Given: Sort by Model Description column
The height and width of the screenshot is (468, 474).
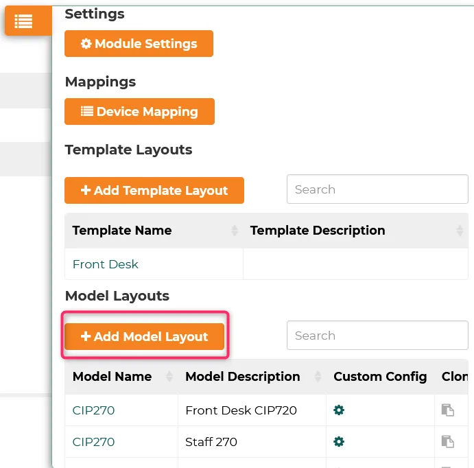Looking at the screenshot, I should 252,377.
